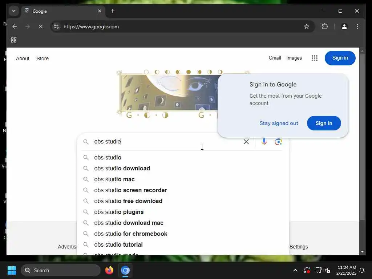This screenshot has width=372, height=279.
Task: Open Extensions puzzle icon
Action: tap(325, 26)
